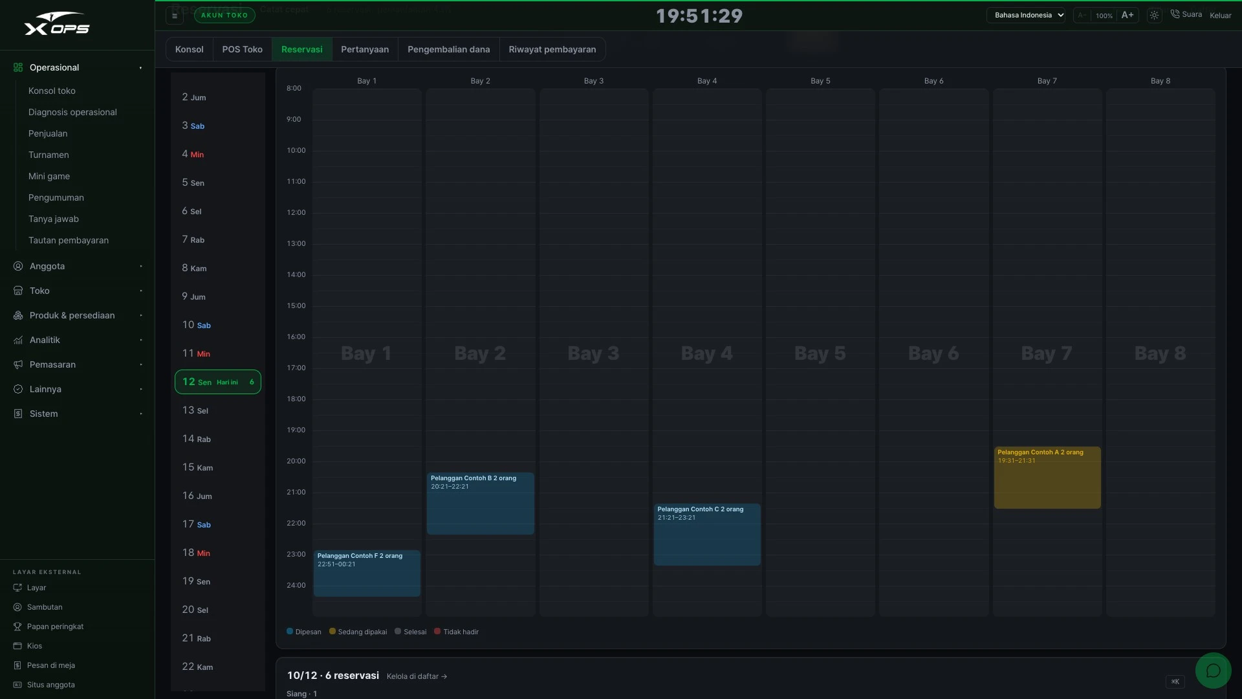Open the Pengembalian dana tab
Image resolution: width=1242 pixels, height=699 pixels.
pos(449,49)
